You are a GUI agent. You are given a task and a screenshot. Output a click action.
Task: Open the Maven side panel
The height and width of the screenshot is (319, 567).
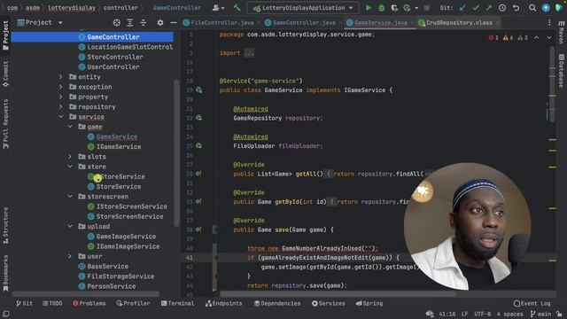(561, 33)
